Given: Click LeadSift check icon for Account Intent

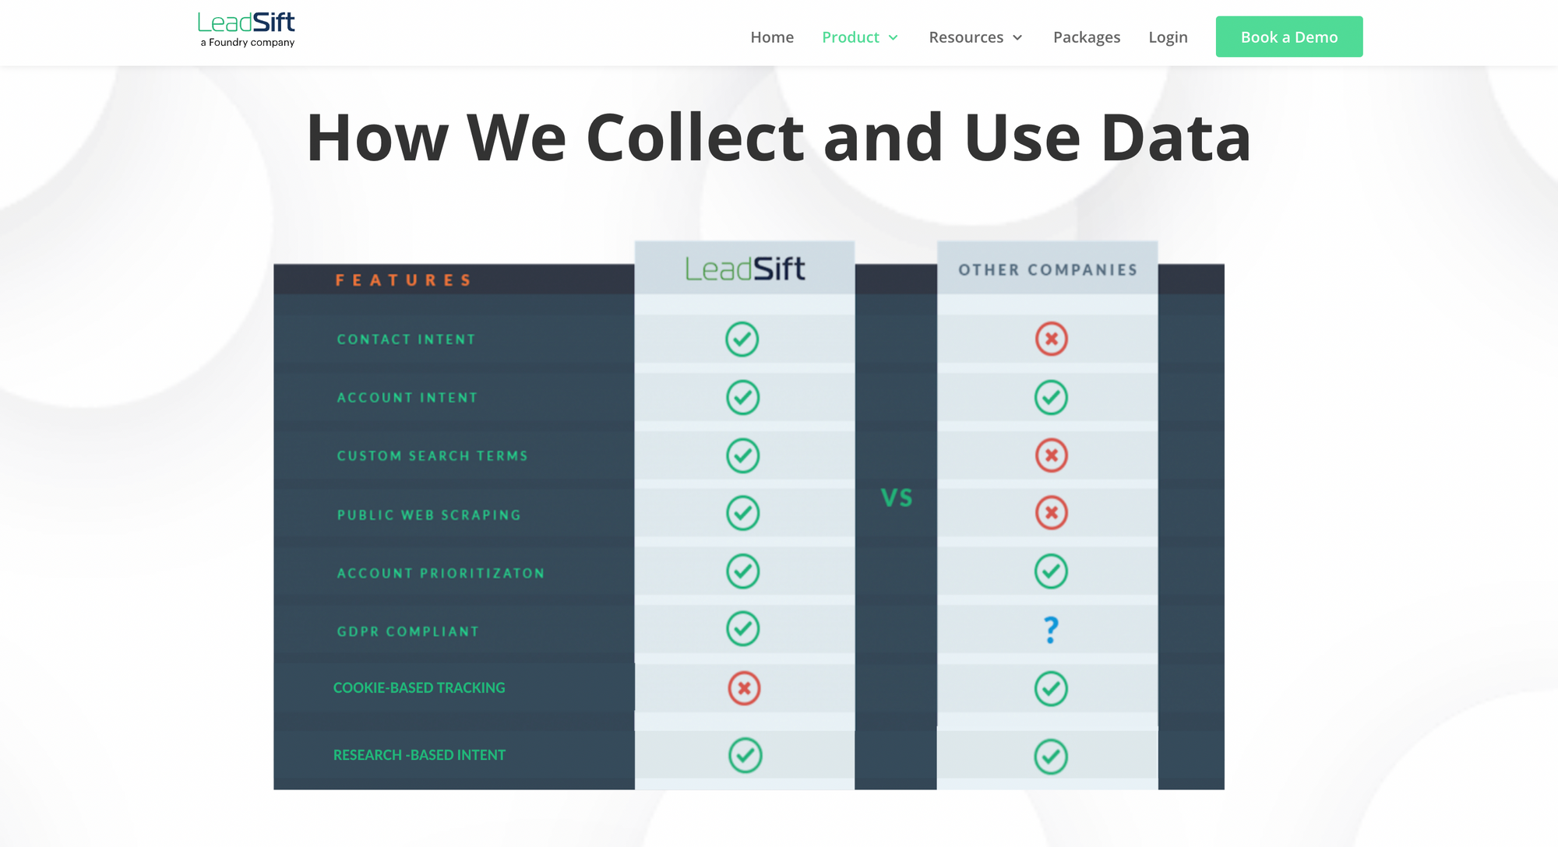Looking at the screenshot, I should [742, 398].
